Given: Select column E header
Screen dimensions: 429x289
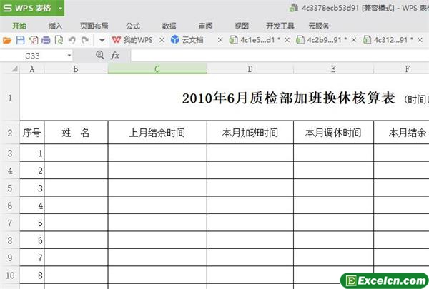Looking at the screenshot, I should pyautogui.click(x=333, y=69).
